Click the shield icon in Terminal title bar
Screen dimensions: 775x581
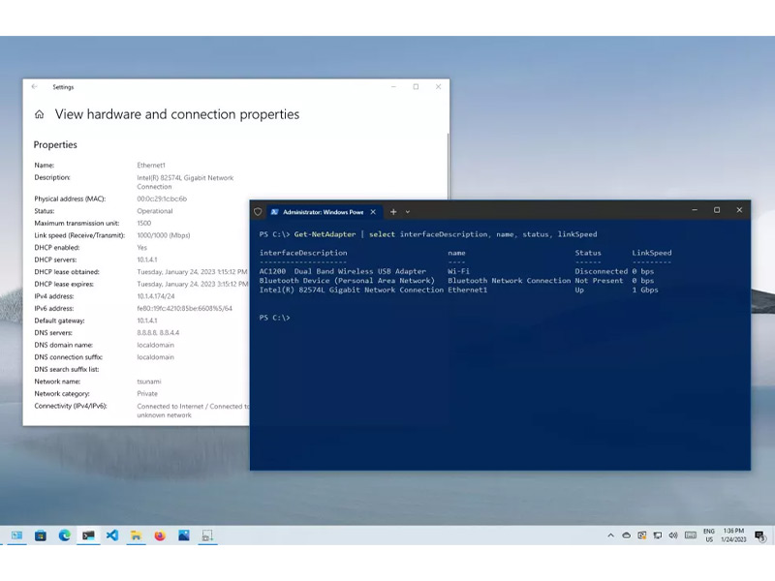pos(258,211)
